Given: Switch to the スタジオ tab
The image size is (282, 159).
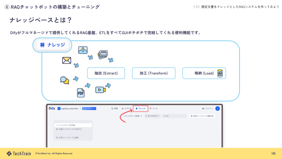Looking at the screenshot, I should click(x=127, y=108).
